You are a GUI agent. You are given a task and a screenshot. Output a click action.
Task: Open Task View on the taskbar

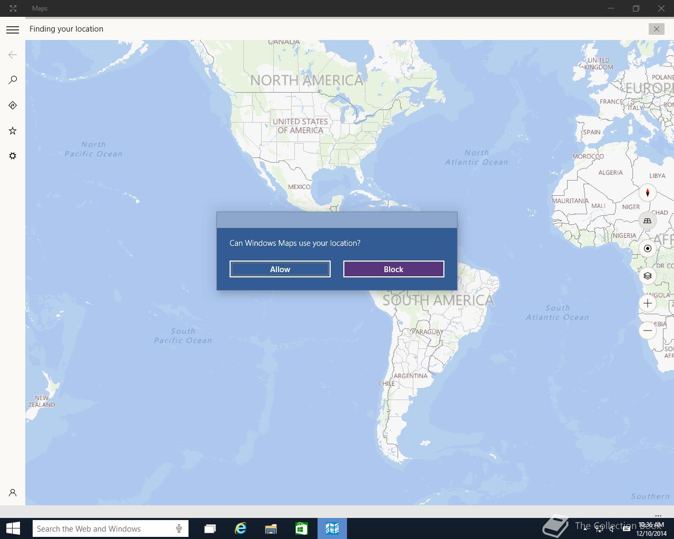(x=210, y=528)
